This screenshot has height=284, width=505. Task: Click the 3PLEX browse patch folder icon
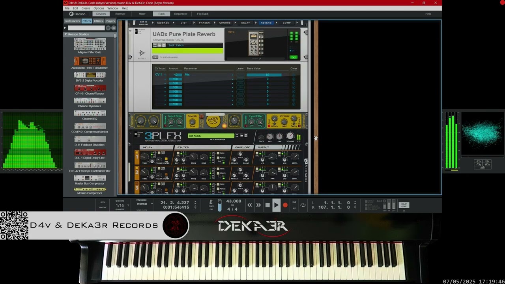pos(241,136)
